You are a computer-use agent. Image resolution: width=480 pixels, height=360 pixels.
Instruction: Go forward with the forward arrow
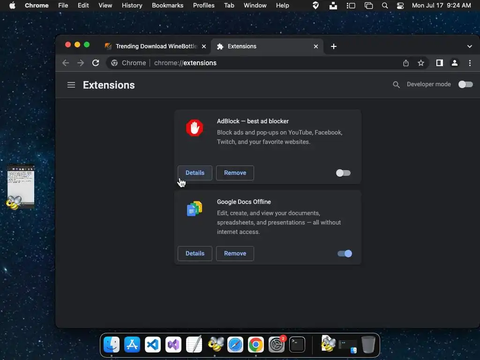pyautogui.click(x=81, y=63)
